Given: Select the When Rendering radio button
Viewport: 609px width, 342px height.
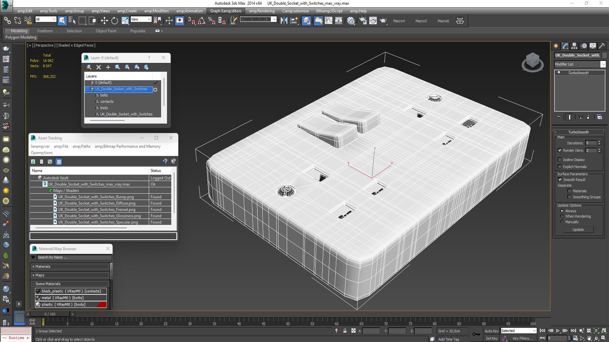Looking at the screenshot, I should click(562, 216).
